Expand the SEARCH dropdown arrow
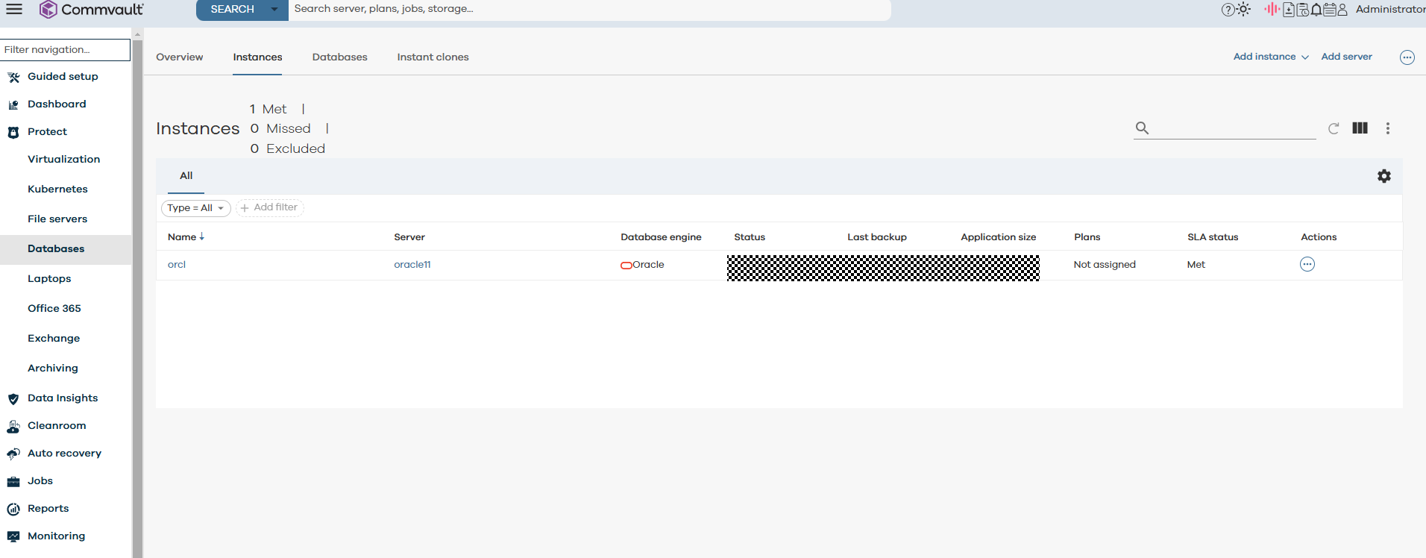This screenshot has width=1426, height=558. tap(274, 10)
